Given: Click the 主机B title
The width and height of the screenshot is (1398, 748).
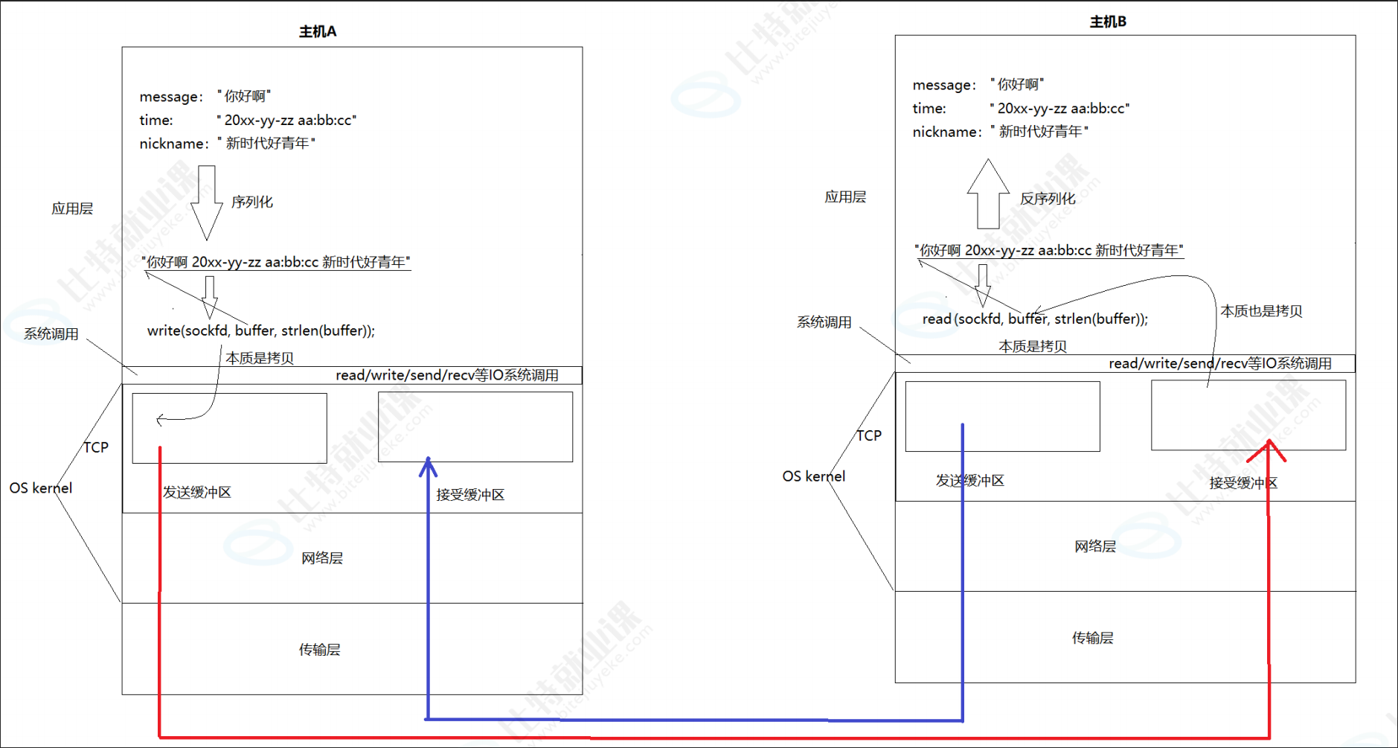Looking at the screenshot, I should point(1108,22).
